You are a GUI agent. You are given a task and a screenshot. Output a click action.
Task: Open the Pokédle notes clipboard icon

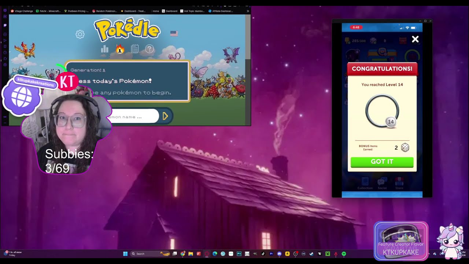tap(135, 49)
